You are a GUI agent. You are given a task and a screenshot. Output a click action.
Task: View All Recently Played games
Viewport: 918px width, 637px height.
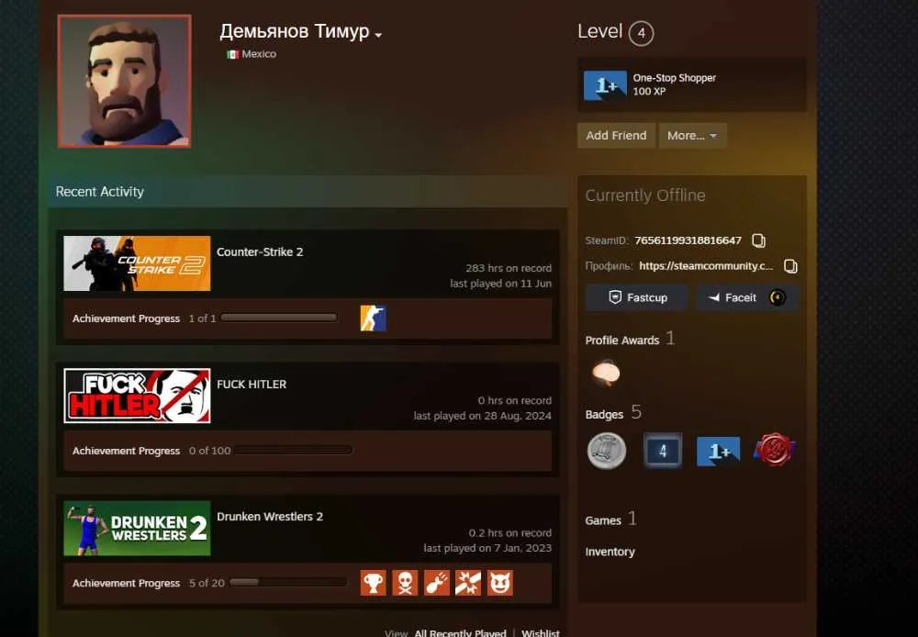pos(460,633)
